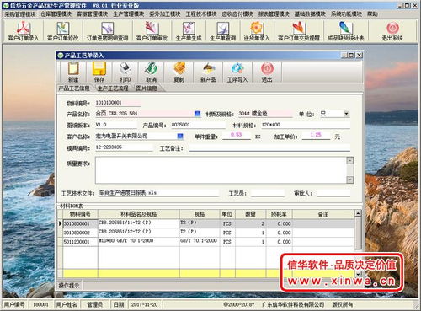The image size is (421, 311).
Task: Click 工序导入 (process import) icon
Action: tap(237, 72)
